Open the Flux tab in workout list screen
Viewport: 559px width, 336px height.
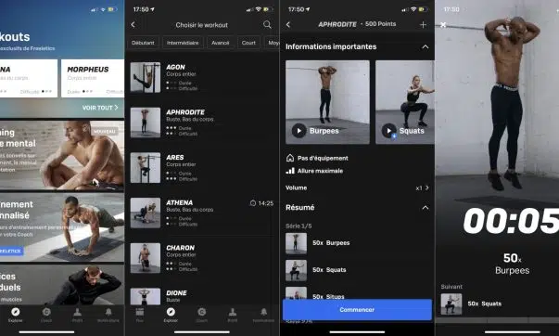pos(140,315)
